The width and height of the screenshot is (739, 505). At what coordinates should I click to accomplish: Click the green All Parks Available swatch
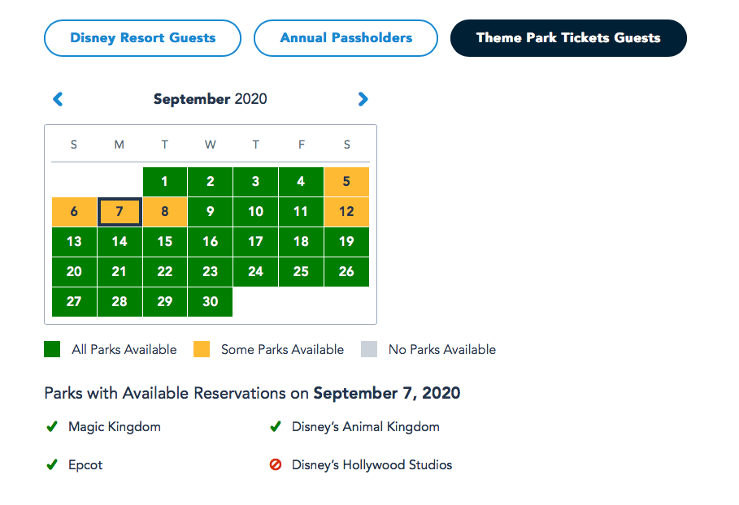(x=53, y=350)
